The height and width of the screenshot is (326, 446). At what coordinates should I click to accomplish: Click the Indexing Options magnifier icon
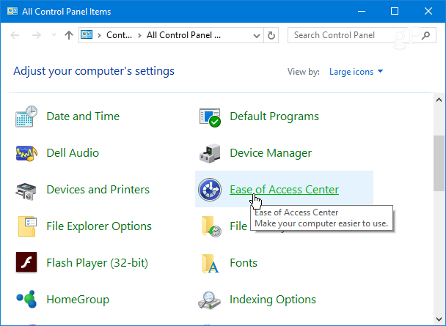point(209,300)
